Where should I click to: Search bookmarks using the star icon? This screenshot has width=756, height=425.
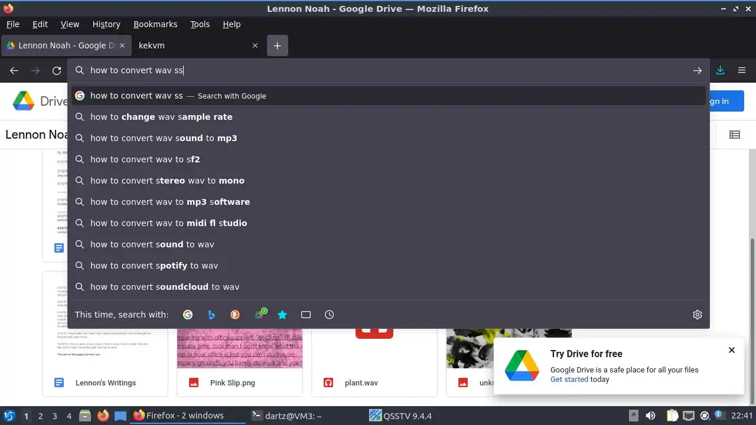pos(282,315)
